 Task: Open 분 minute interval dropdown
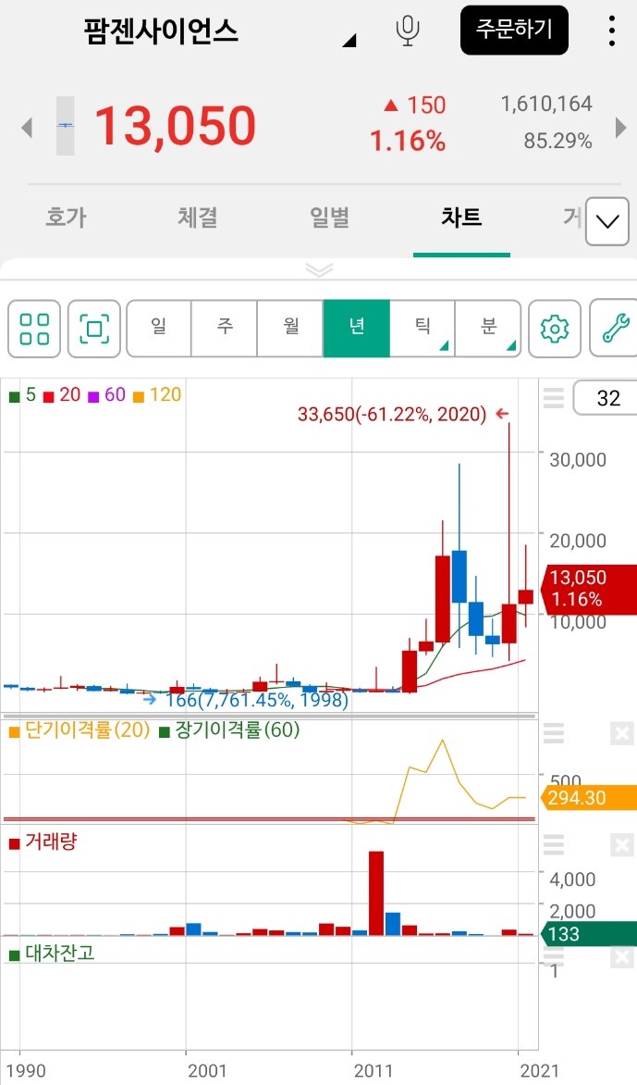(x=488, y=328)
